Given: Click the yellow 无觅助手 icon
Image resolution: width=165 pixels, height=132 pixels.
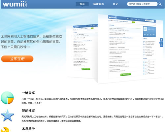Looking at the screenshot, I should point(6,130).
